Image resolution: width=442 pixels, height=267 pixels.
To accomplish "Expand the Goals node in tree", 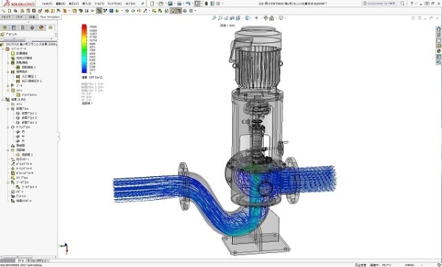I will [x=8, y=86].
